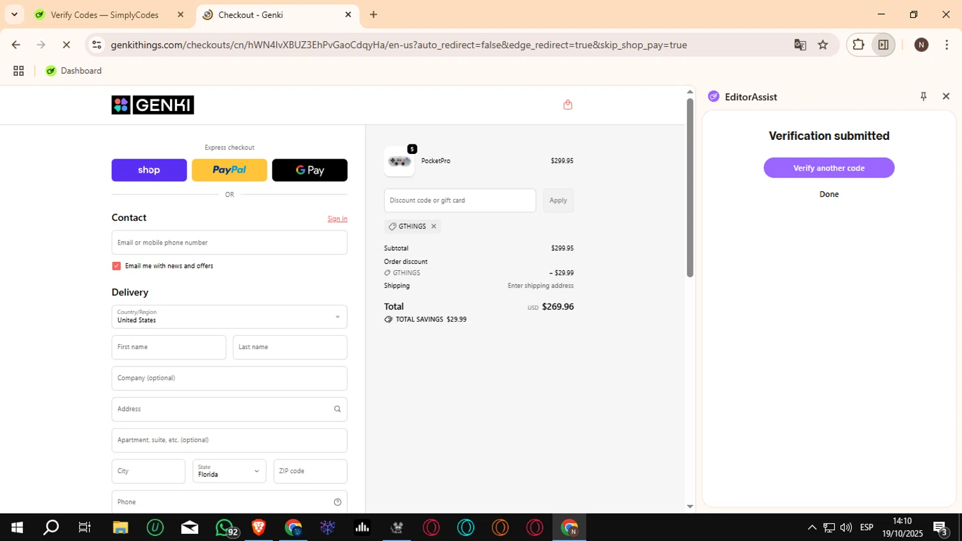The width and height of the screenshot is (962, 541).
Task: Close the Verify Codes tab
Action: [x=180, y=15]
